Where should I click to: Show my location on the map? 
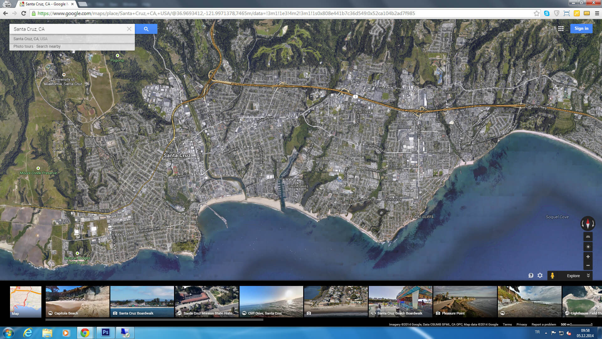[588, 247]
